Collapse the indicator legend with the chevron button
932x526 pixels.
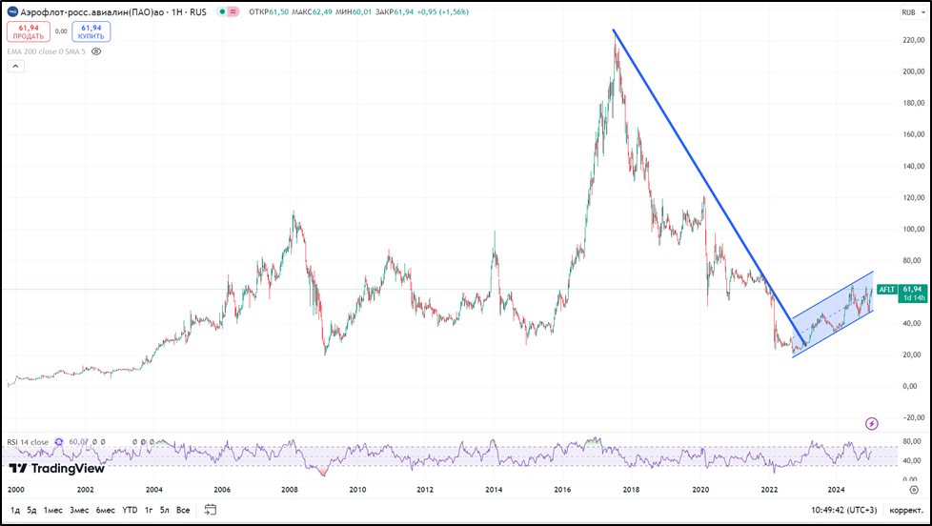[15, 66]
